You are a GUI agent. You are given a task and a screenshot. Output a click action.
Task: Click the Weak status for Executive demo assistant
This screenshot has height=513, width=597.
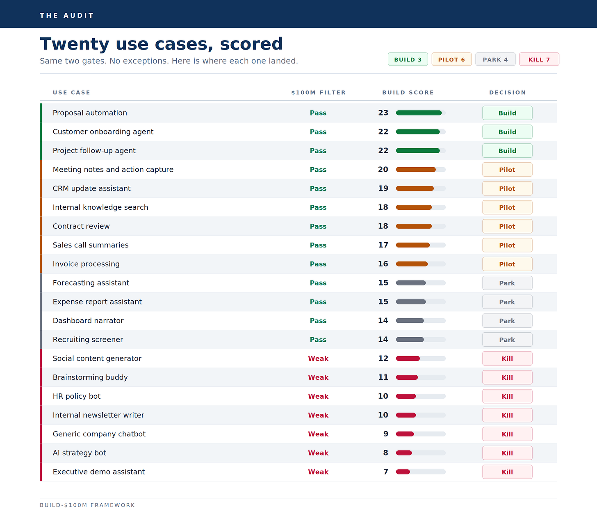318,472
